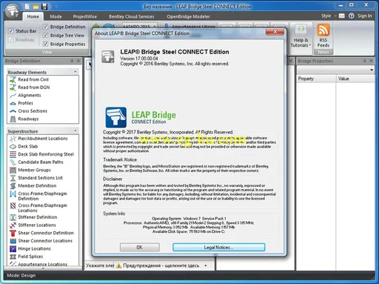This screenshot has width=379, height=284.
Task: Click the open folder icon in title bar
Action: coord(36,7)
